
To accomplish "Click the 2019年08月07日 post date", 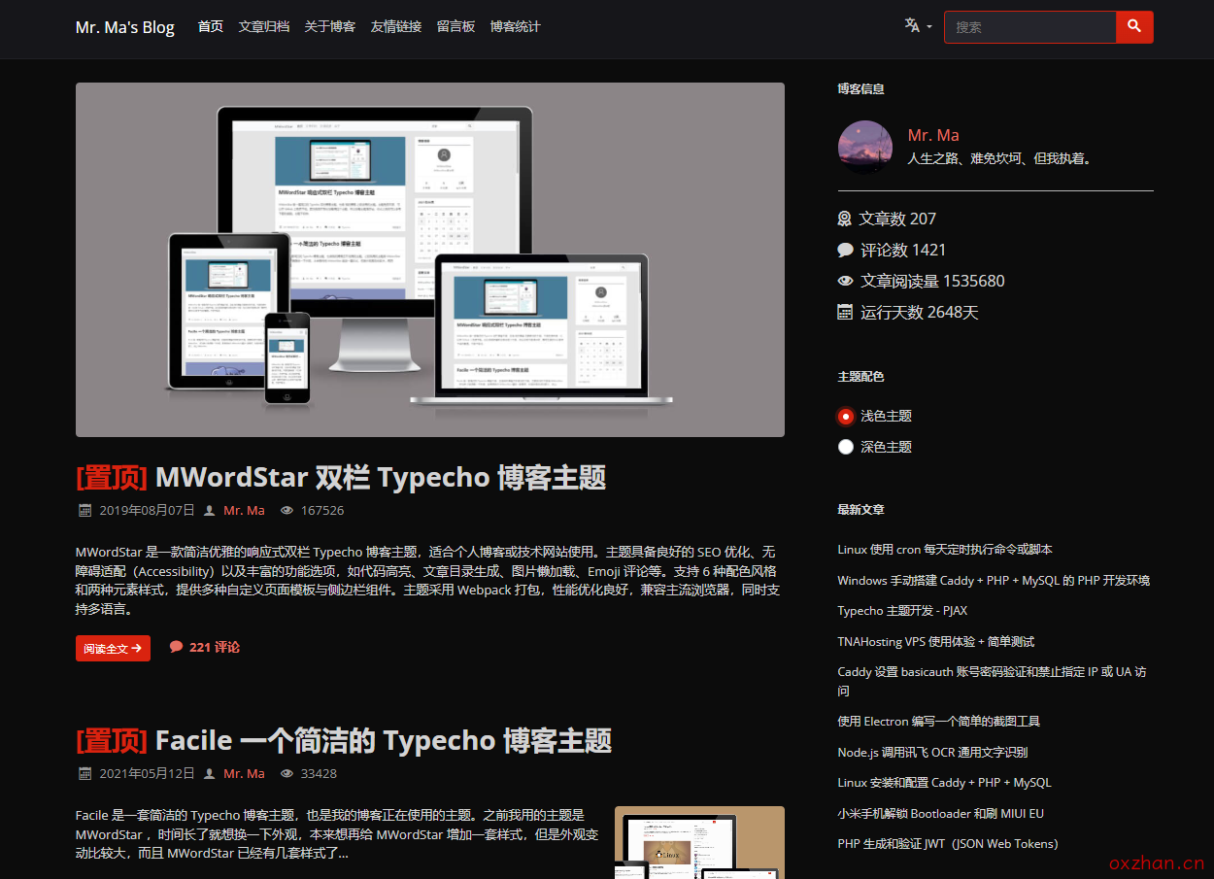I will 147,510.
